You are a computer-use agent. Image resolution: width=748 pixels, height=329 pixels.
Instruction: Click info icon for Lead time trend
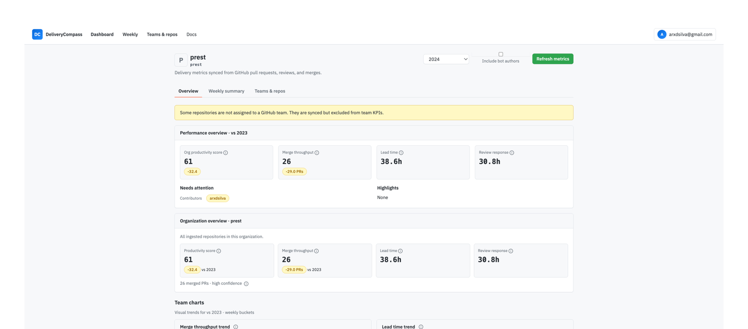[x=421, y=326]
